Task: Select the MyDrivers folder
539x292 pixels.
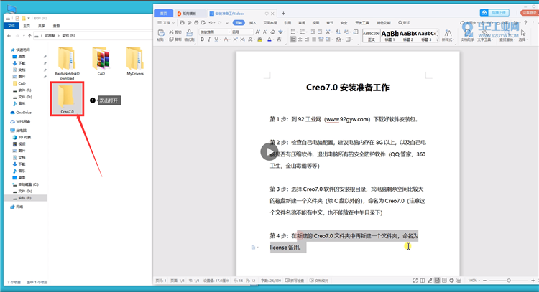Action: pyautogui.click(x=135, y=62)
